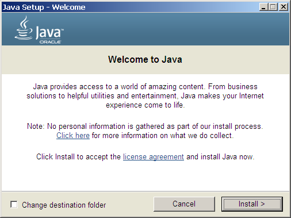291x218 pixels.
Task: Cancel the Java installation
Action: pyautogui.click(x=184, y=204)
